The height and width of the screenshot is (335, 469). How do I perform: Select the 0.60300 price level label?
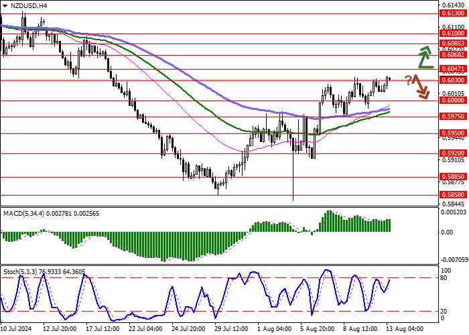453,80
